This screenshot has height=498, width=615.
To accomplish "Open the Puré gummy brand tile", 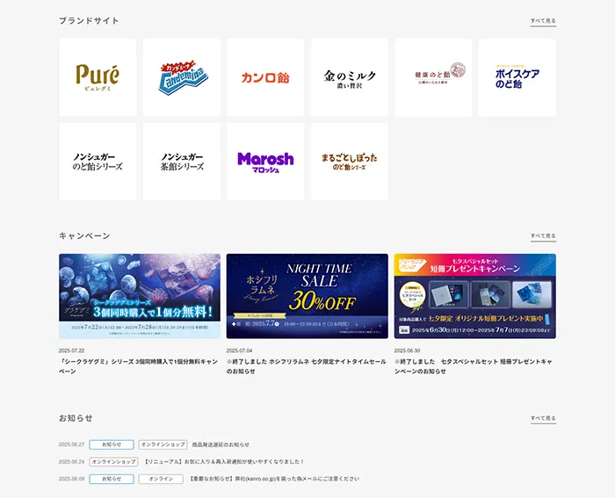I will click(98, 77).
